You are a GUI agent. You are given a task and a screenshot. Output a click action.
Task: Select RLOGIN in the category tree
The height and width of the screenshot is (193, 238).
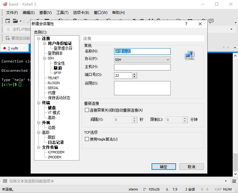(54, 83)
